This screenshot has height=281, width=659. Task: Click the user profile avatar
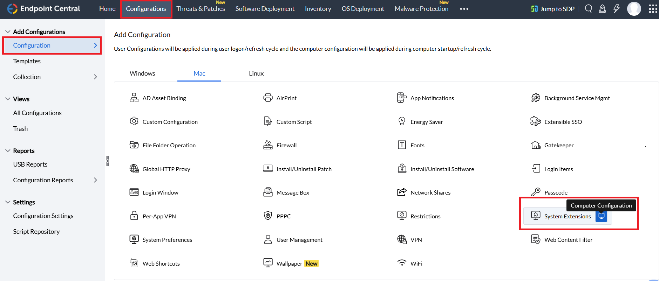pos(634,9)
